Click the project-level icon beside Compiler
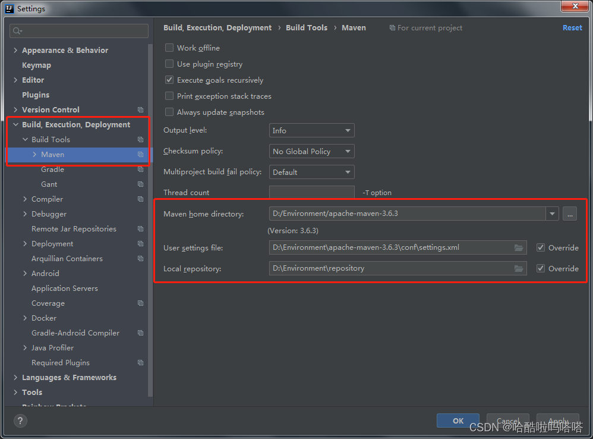 pos(140,199)
